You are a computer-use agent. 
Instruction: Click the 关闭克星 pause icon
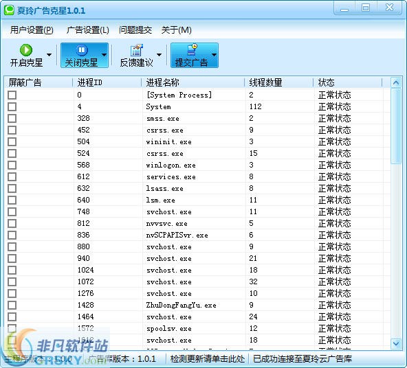[82, 49]
